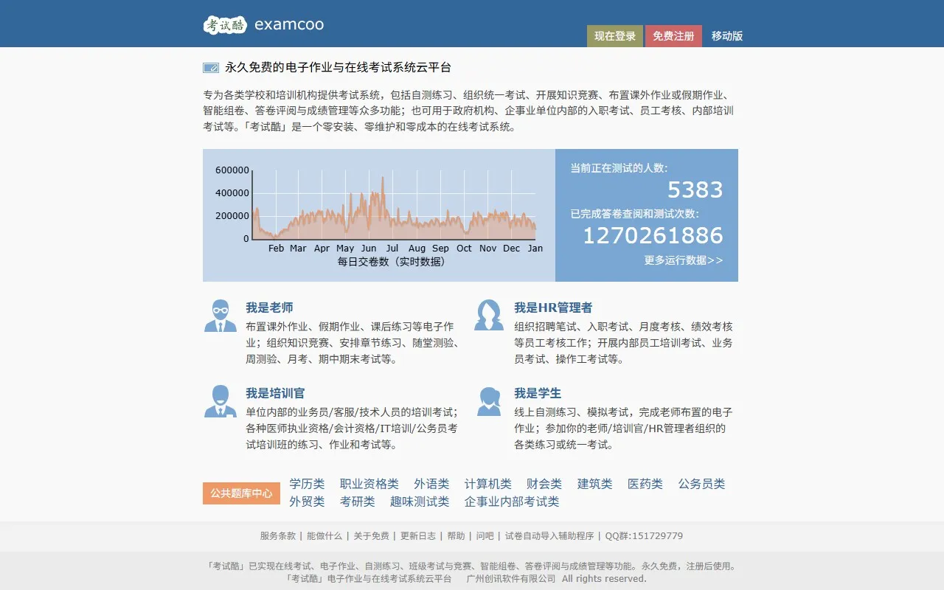Viewport: 944px width, 590px height.
Task: Open the 现在登录 login button
Action: (x=614, y=36)
